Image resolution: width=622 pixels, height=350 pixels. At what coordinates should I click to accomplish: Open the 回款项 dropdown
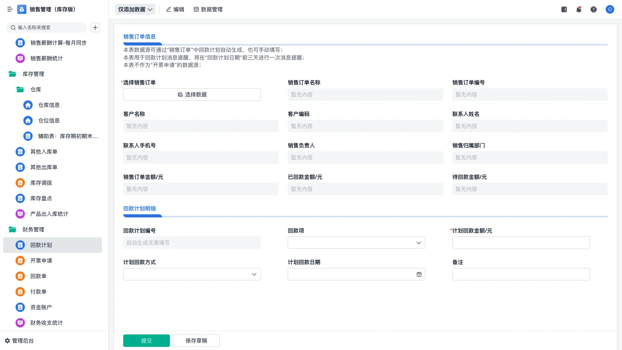[356, 242]
